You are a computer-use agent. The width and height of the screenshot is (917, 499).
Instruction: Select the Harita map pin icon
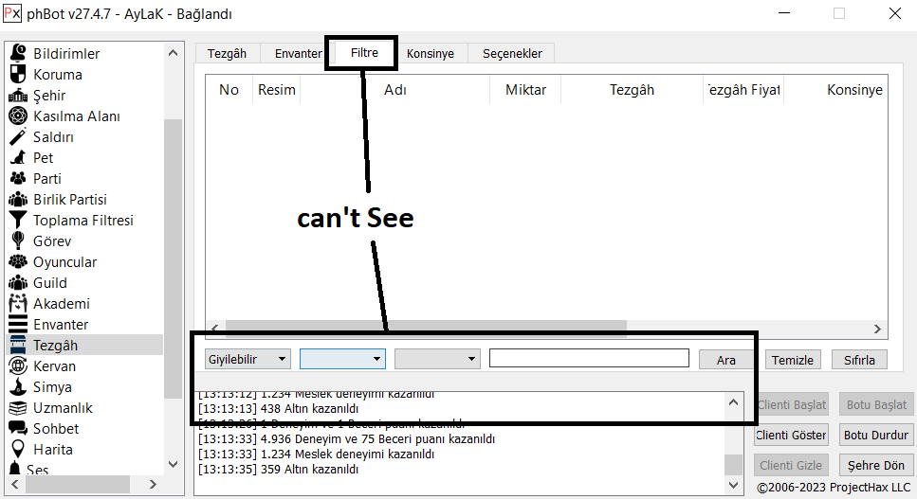pyautogui.click(x=17, y=450)
